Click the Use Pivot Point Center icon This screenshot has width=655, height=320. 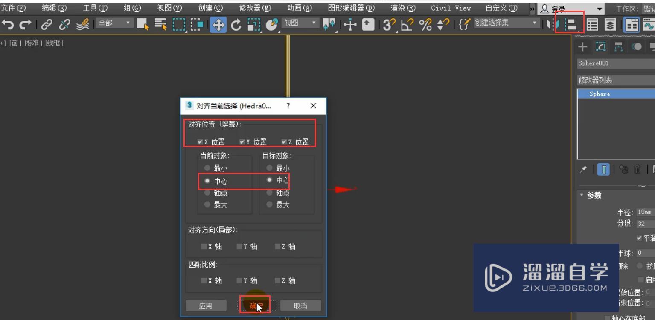(x=329, y=25)
